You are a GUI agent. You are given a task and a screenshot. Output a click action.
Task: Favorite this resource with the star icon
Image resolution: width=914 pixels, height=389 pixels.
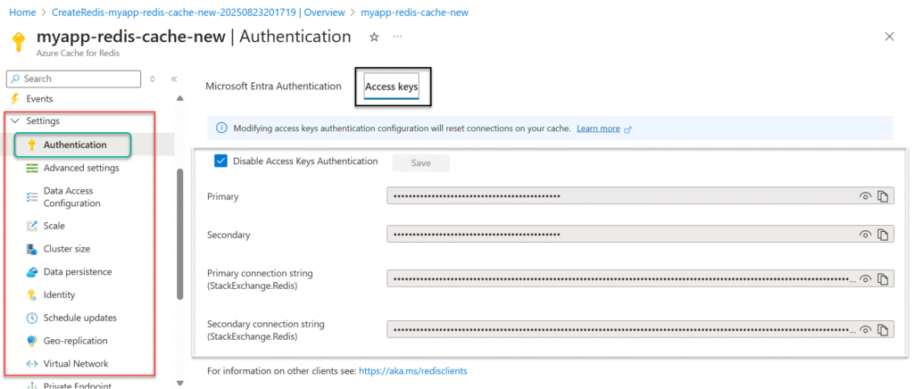point(375,37)
